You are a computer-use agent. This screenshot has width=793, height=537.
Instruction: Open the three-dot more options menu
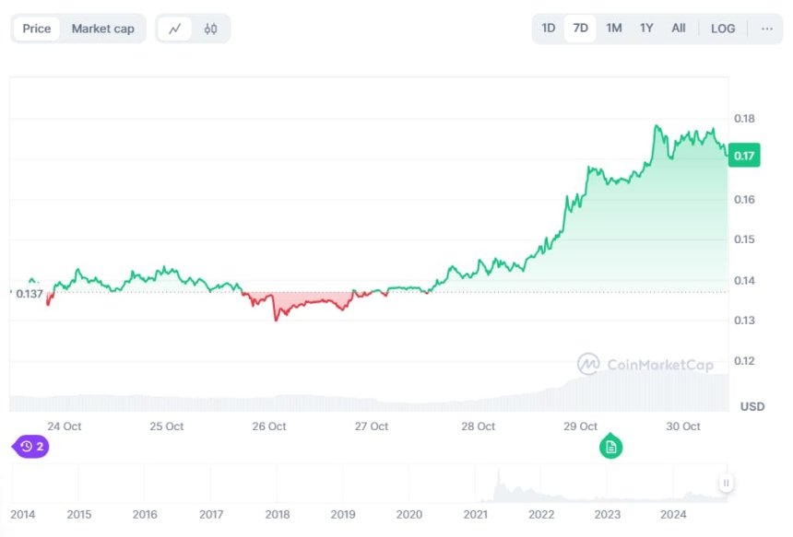(767, 29)
